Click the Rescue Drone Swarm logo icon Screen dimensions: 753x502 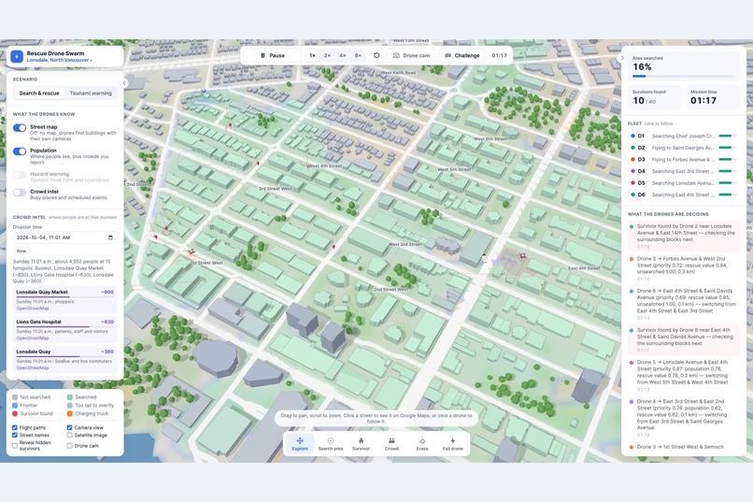[17, 57]
